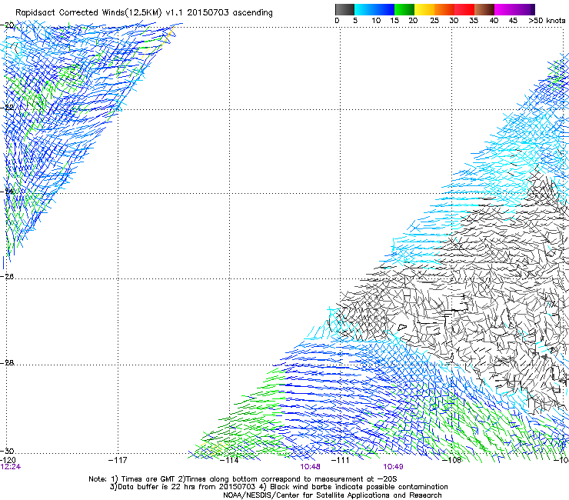
Task: Click the '-30' latitude axis label
Action: [7, 451]
